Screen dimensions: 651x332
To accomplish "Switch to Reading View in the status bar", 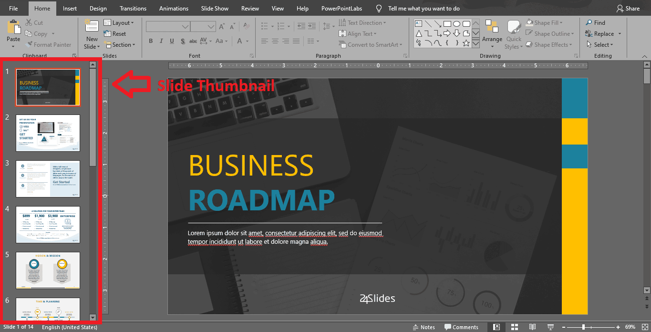I will click(x=533, y=327).
